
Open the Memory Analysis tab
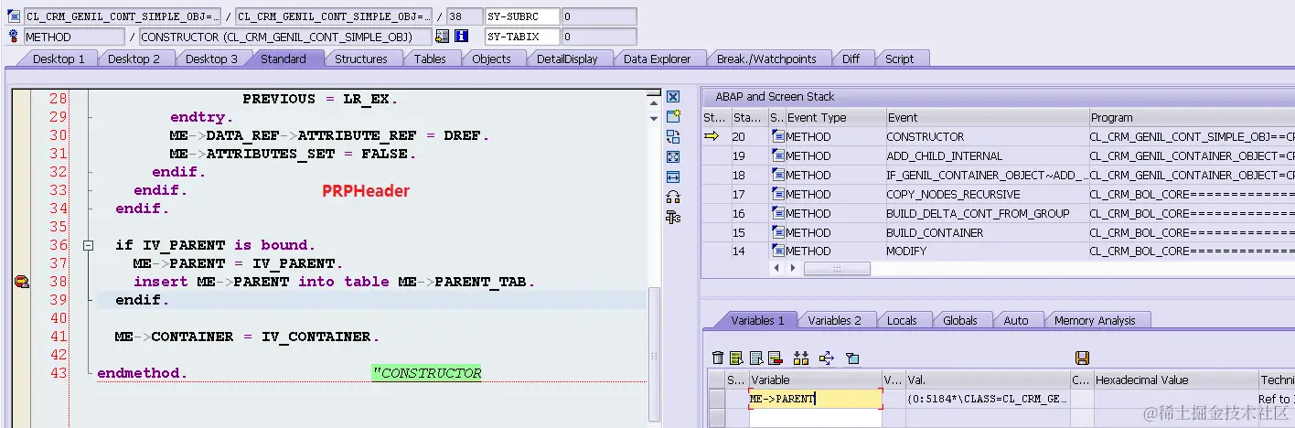[1095, 320]
